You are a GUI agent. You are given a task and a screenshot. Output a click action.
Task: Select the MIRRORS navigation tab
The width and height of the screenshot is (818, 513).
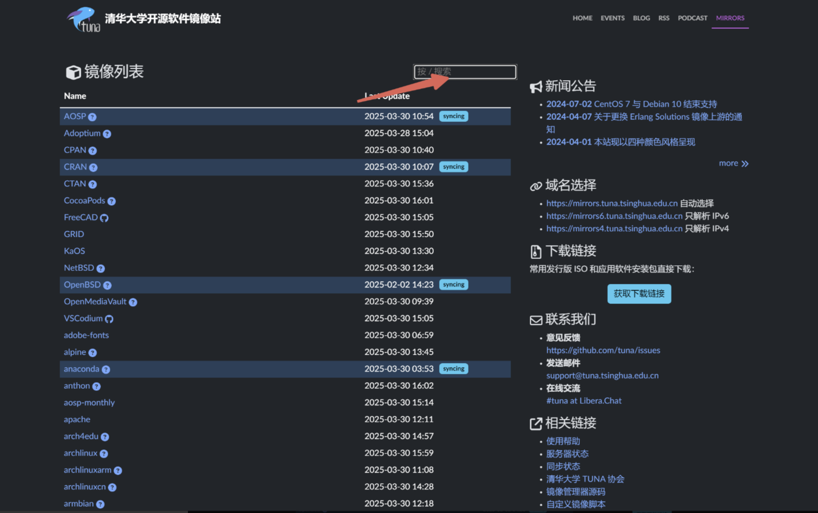[730, 18]
